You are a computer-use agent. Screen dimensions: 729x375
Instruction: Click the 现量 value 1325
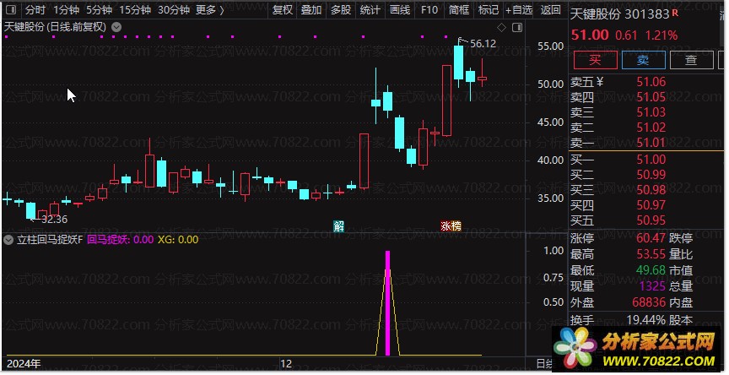pos(653,285)
